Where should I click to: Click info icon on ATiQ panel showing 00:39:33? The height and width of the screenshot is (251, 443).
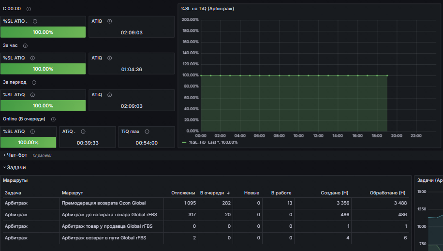pyautogui.click(x=83, y=132)
